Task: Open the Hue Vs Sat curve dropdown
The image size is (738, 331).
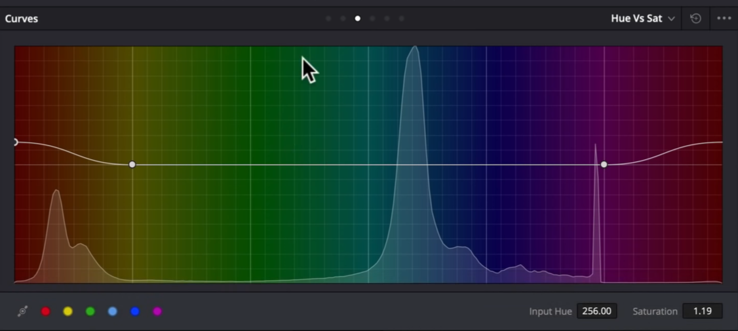Action: [x=643, y=18]
